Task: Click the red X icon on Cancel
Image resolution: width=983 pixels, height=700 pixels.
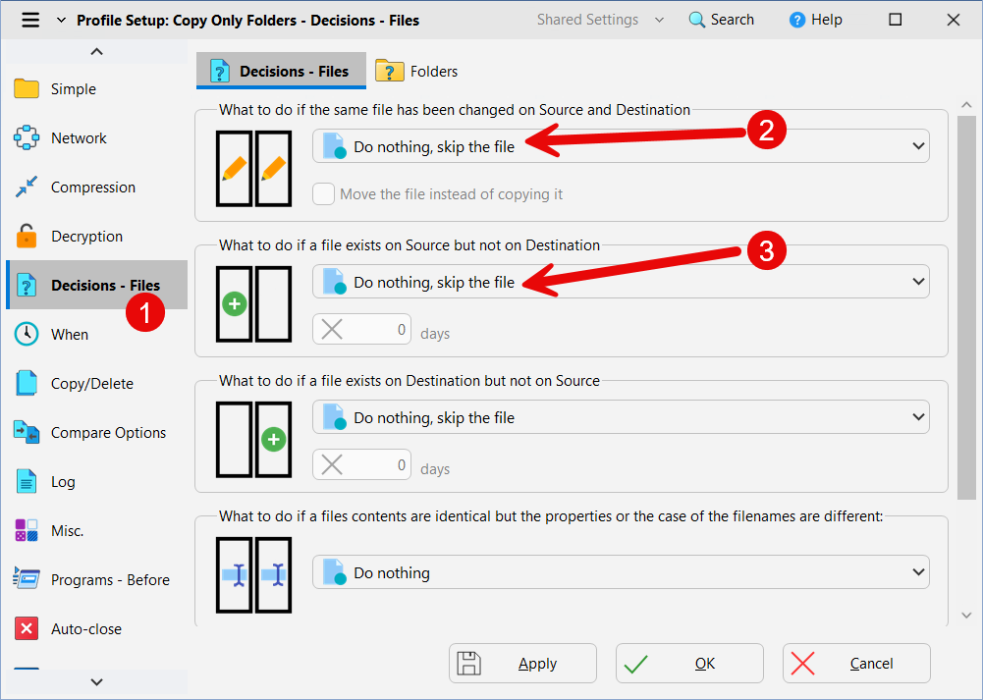Action: (802, 663)
